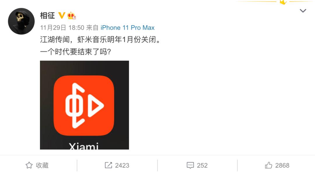Click the golden crown decoration at top
The width and height of the screenshot is (315, 174).
[283, 2]
